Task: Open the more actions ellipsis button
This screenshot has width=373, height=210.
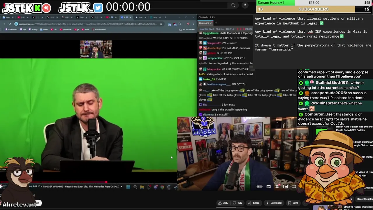Action: pos(305,203)
